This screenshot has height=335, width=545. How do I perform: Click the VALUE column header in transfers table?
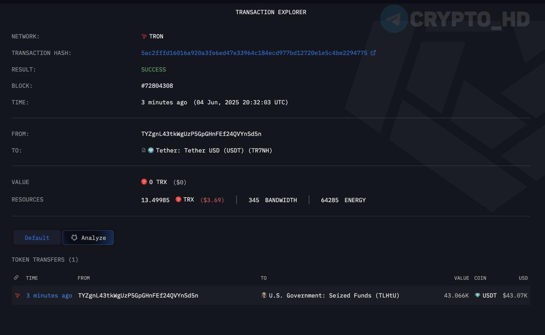462,278
